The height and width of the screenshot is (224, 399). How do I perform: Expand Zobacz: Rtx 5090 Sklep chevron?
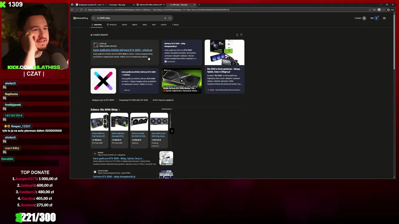(119, 110)
